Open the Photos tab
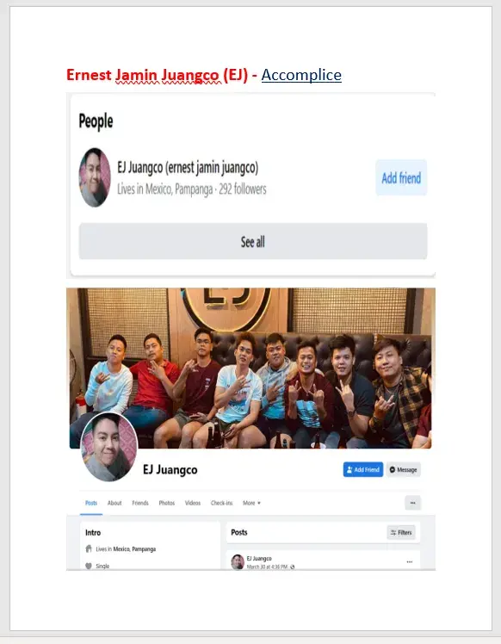501x644 pixels. [167, 503]
